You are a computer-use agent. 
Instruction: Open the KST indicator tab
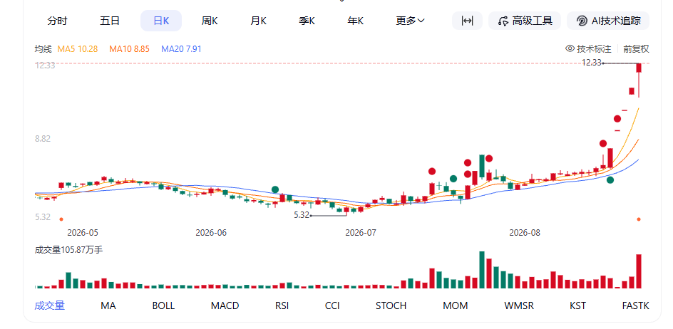click(577, 305)
